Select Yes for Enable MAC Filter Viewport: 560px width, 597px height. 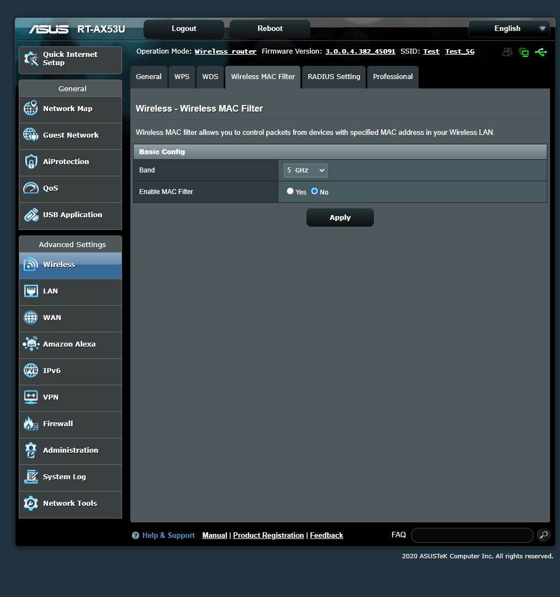(290, 191)
